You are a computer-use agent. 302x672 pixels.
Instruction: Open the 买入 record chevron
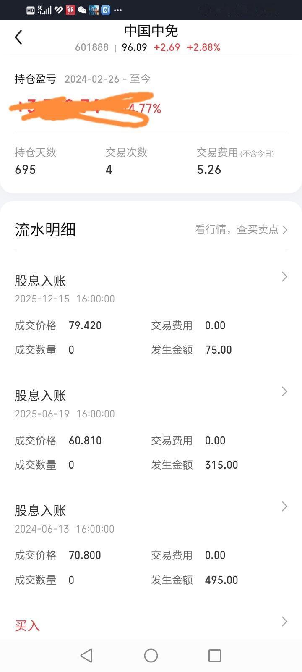click(x=284, y=622)
